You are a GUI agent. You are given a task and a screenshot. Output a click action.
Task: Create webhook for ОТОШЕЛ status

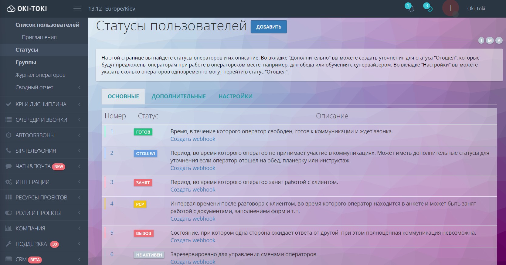point(193,168)
